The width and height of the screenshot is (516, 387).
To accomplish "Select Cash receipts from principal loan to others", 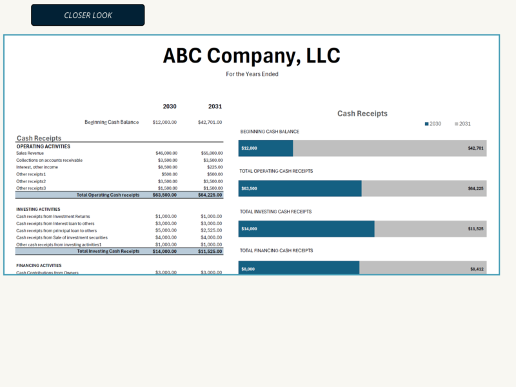I will (x=56, y=231).
